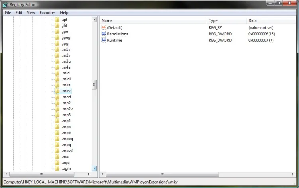Open the Favorites menu
299x188 pixels.
[47, 13]
